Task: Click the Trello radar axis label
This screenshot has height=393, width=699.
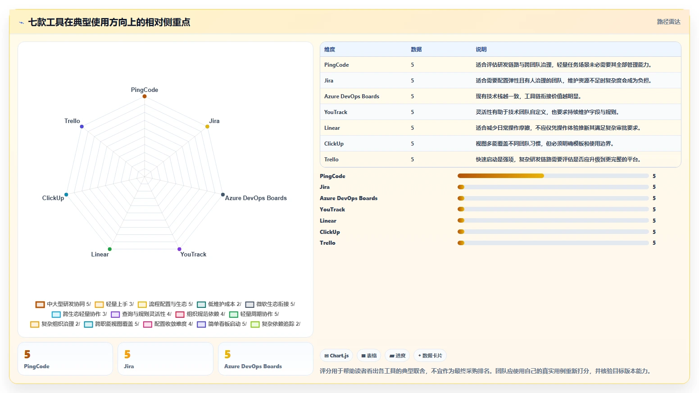Action: tap(72, 121)
